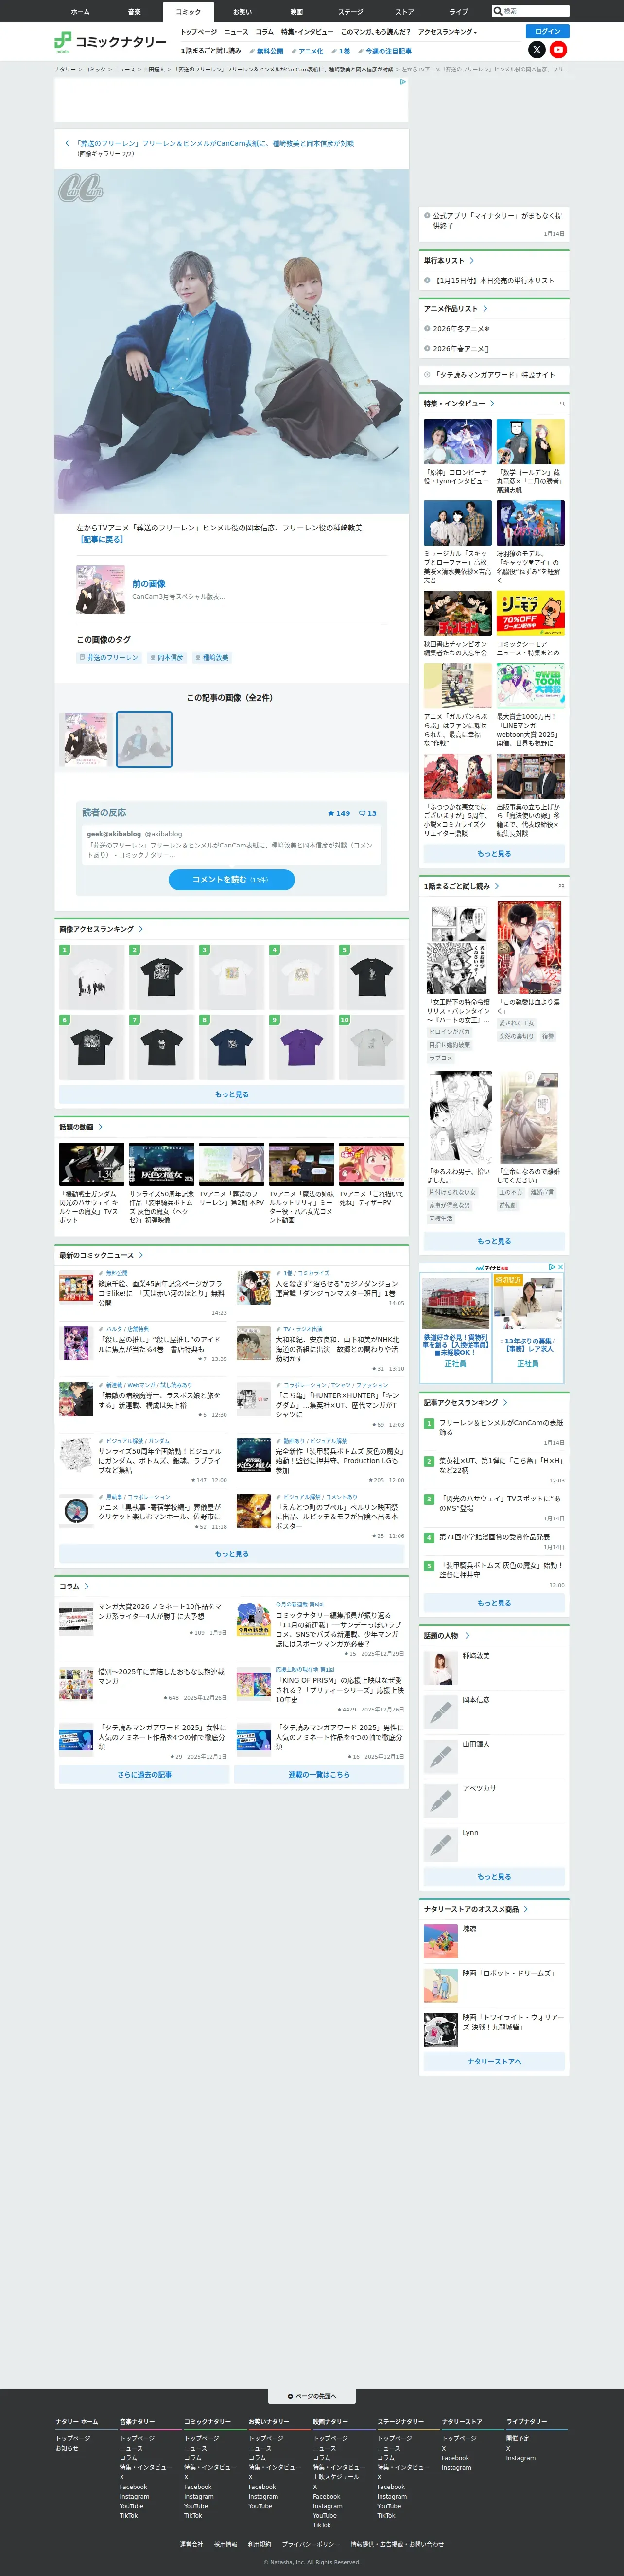
Task: Click the ad info icon on the top banner
Action: point(403,82)
